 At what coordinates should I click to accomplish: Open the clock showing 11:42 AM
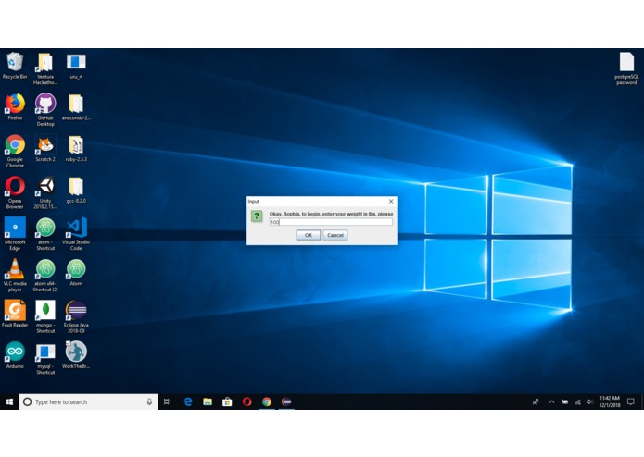(x=610, y=401)
